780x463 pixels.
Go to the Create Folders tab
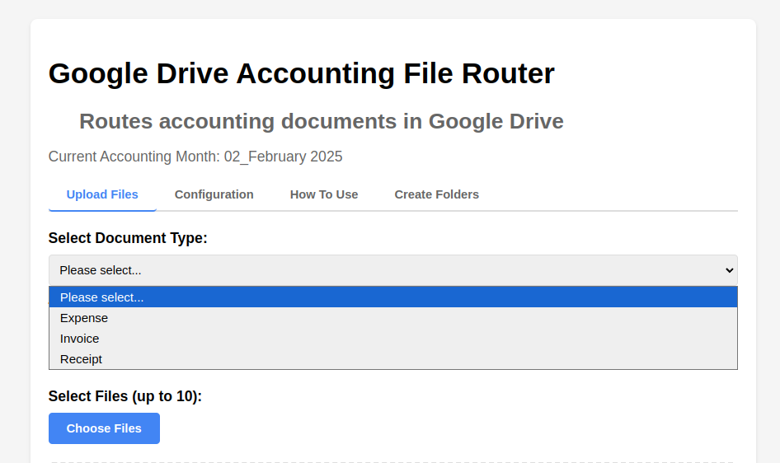437,194
